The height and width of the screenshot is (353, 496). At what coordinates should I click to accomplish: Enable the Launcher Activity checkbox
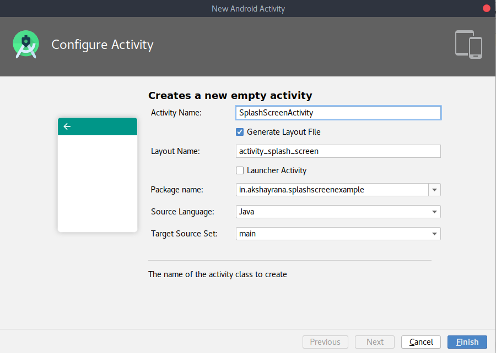pos(240,170)
